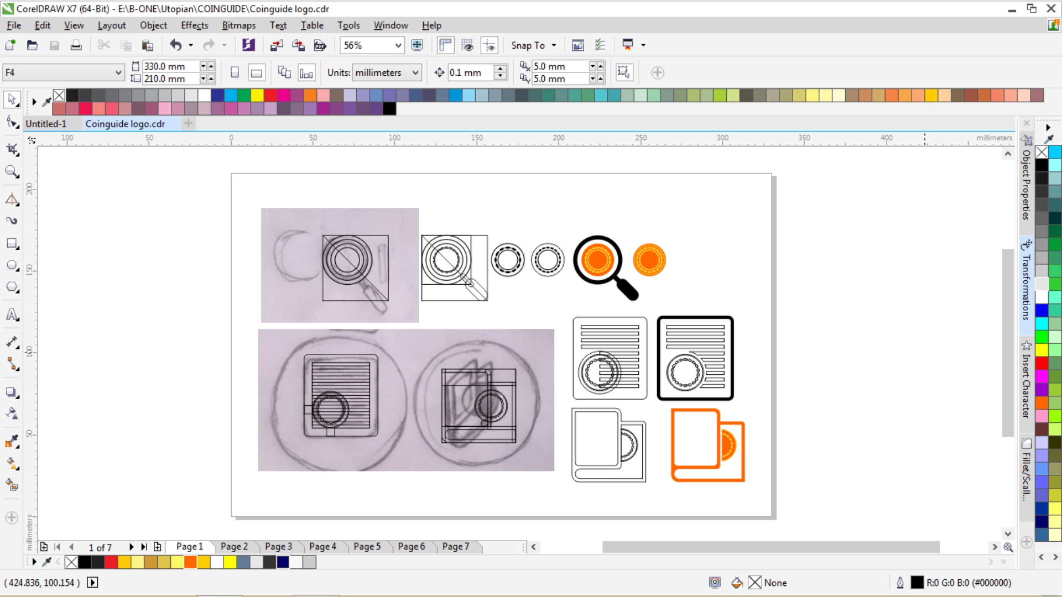The height and width of the screenshot is (597, 1062).
Task: Open the F4 page size dropdown
Action: (x=118, y=72)
